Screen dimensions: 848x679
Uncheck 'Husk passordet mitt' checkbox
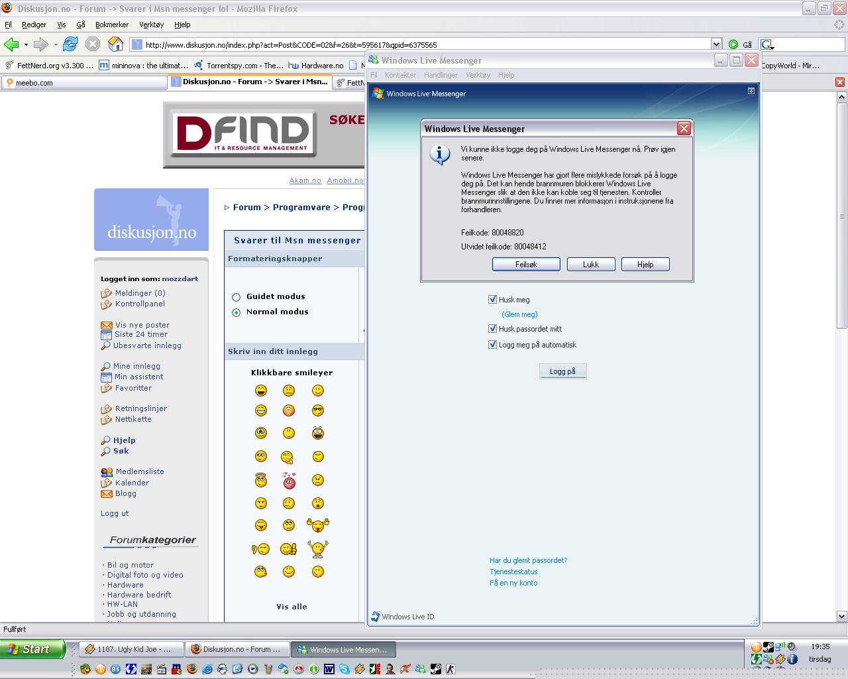492,329
